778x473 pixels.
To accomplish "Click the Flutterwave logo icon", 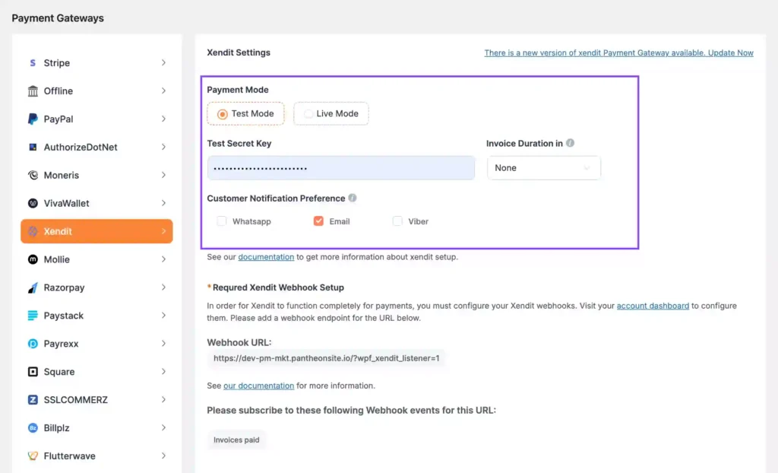I will tap(33, 456).
